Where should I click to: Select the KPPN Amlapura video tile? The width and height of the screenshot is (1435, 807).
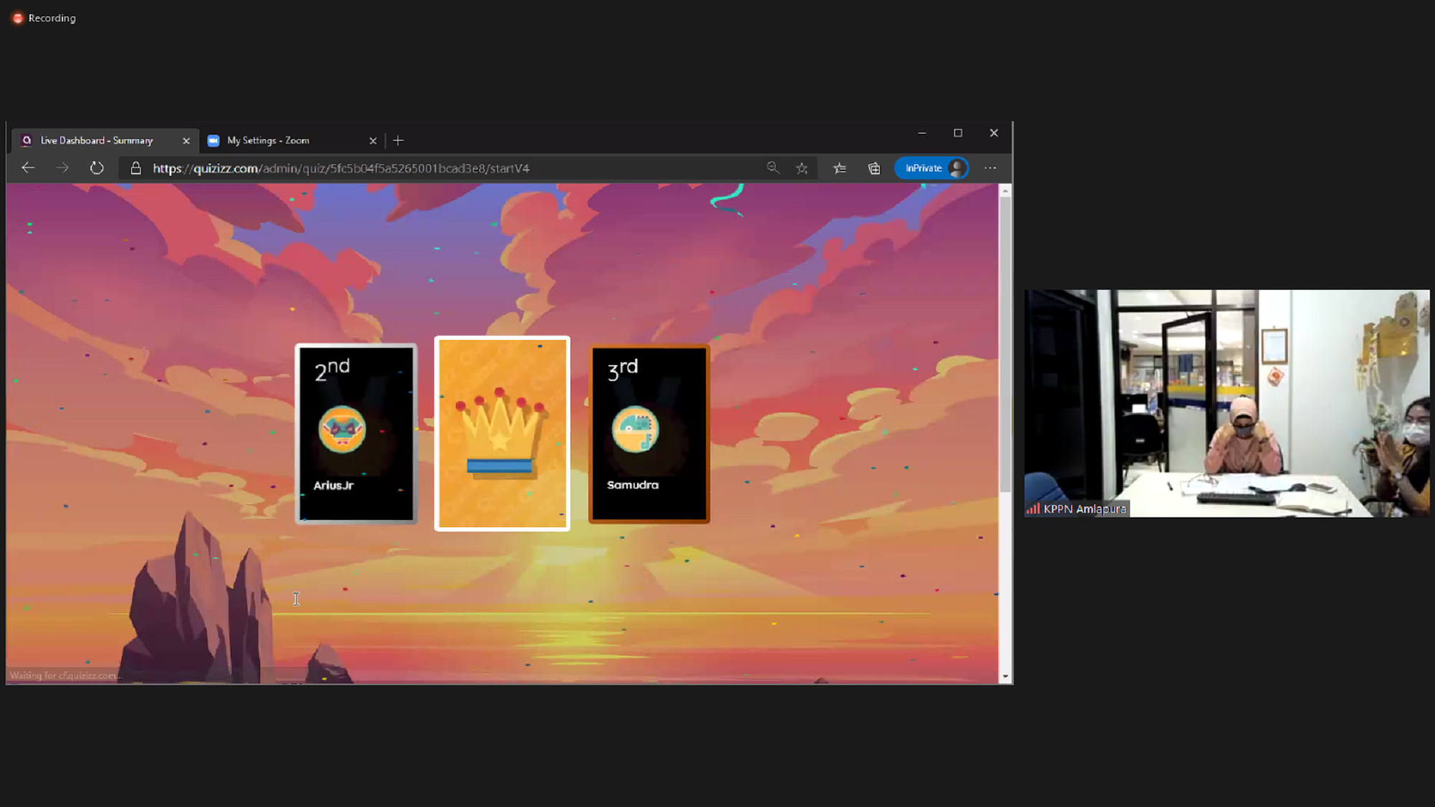tap(1227, 403)
